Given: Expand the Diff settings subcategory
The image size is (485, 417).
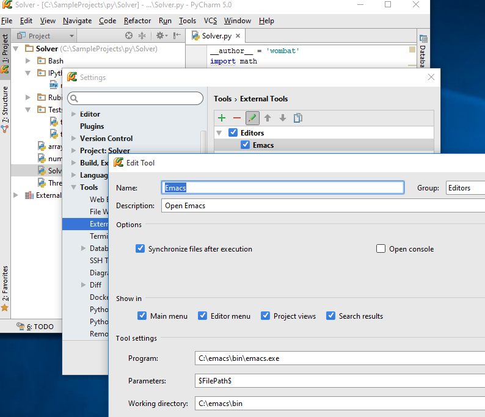Looking at the screenshot, I should click(x=83, y=285).
